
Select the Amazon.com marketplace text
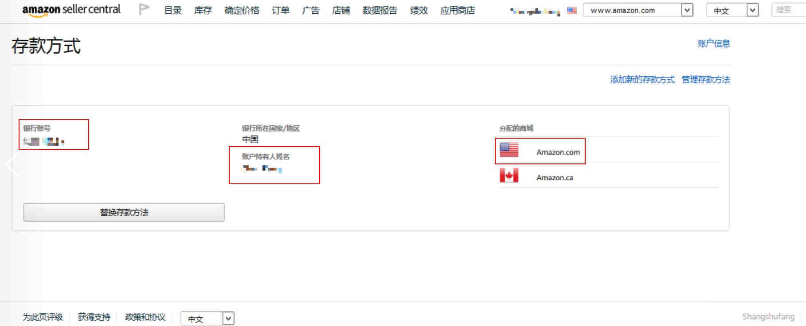(558, 152)
